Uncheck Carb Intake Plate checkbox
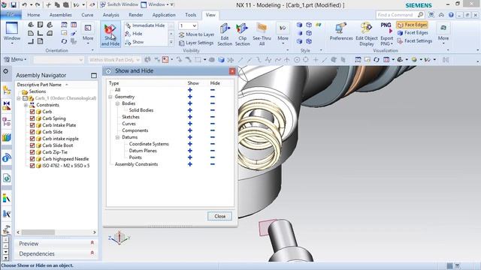481x270 pixels. pos(32,125)
